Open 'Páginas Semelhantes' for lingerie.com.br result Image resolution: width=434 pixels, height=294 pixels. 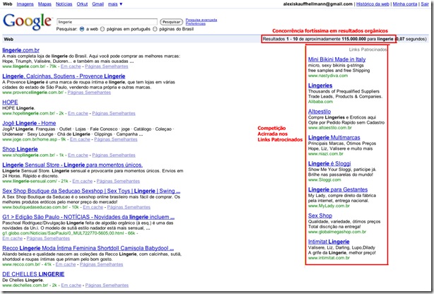[107, 66]
